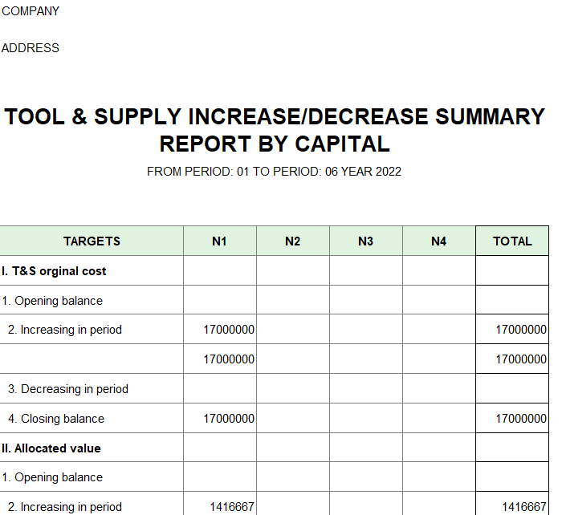Select the report title heading text
This screenshot has width=562, height=515.
click(275, 130)
